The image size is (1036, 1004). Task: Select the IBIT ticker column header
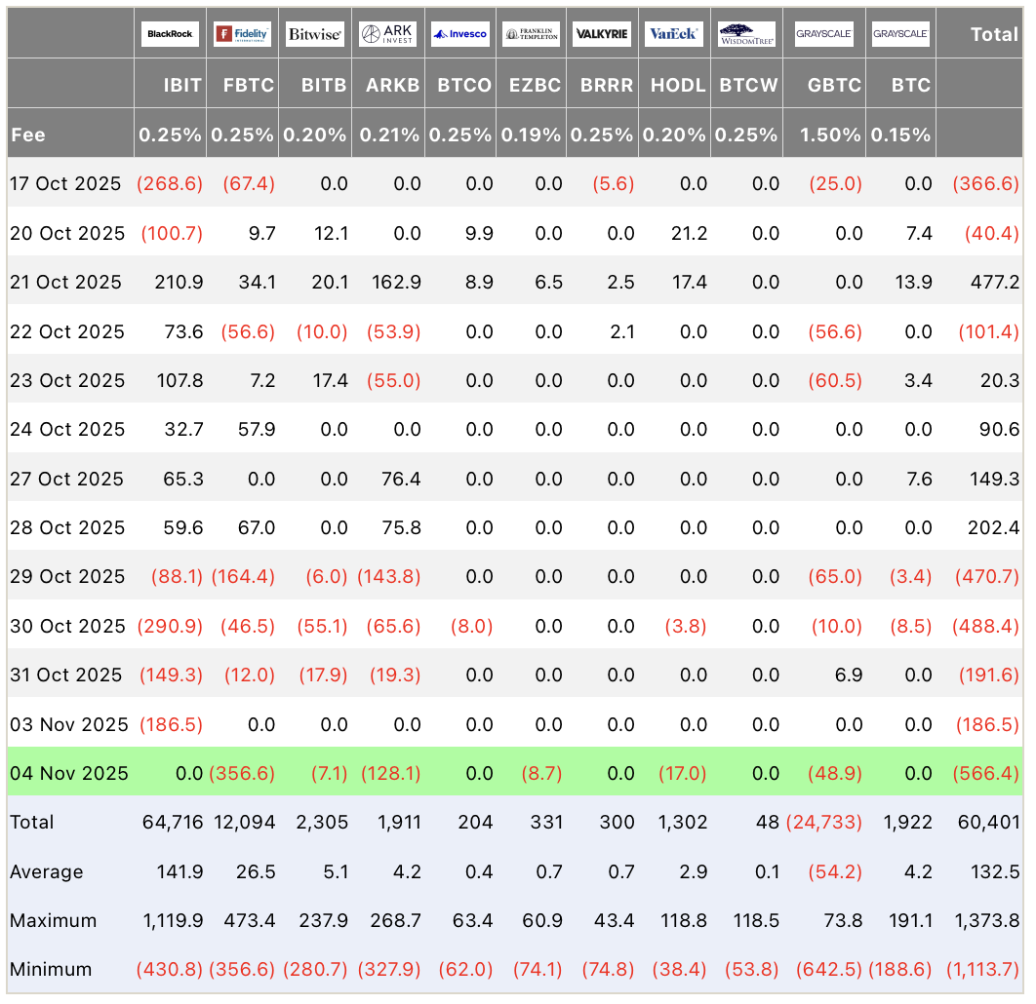182,85
